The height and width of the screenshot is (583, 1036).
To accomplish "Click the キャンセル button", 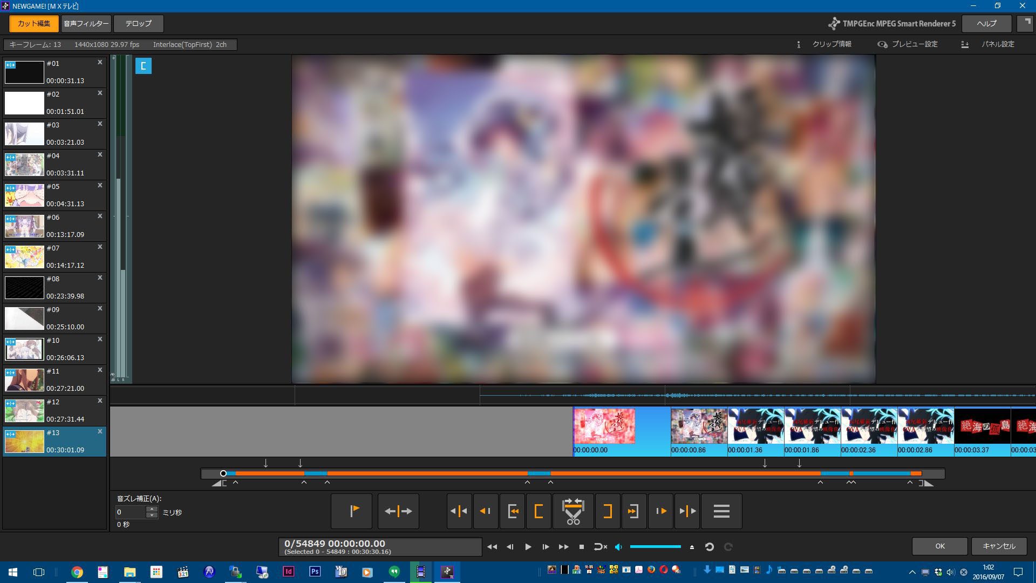I will pyautogui.click(x=999, y=546).
